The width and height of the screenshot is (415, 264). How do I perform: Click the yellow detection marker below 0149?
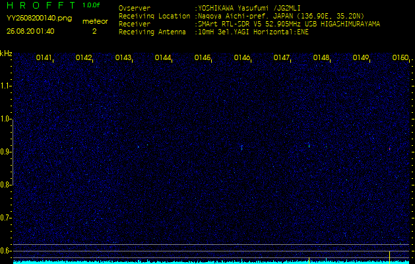[x=389, y=257]
